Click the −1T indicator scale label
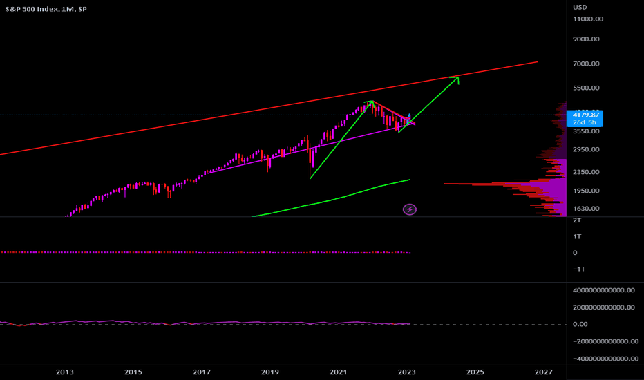The width and height of the screenshot is (644, 380). (x=579, y=269)
